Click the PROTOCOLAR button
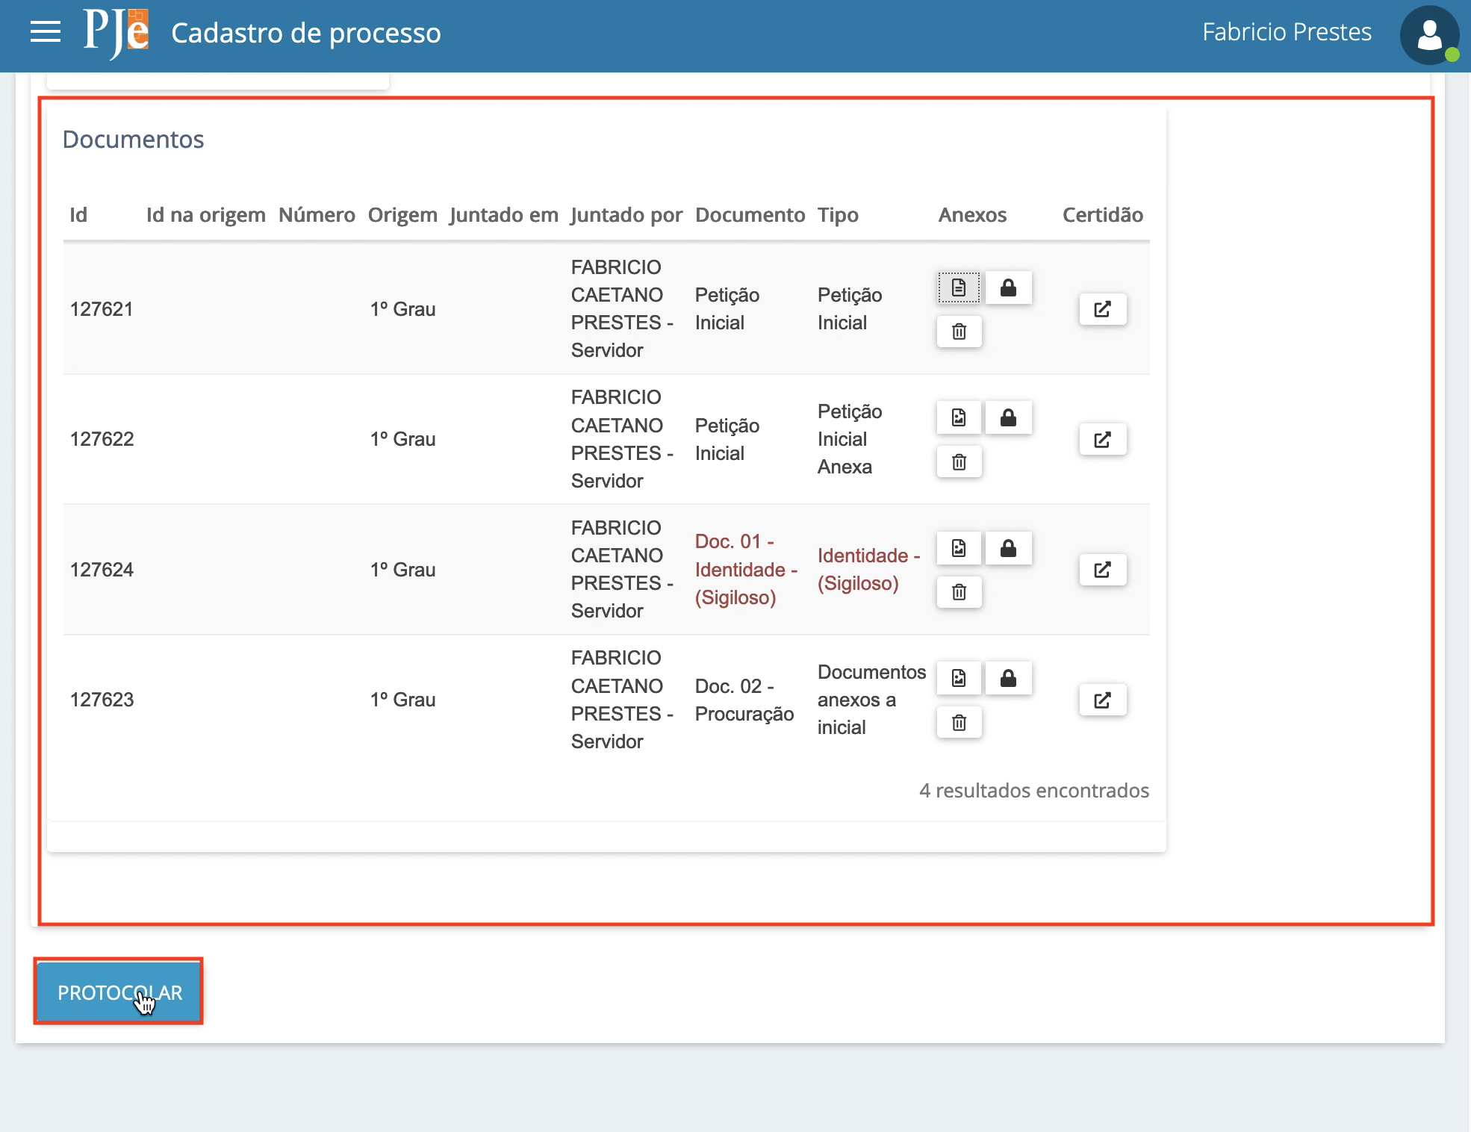Image resolution: width=1471 pixels, height=1132 pixels. [x=119, y=992]
